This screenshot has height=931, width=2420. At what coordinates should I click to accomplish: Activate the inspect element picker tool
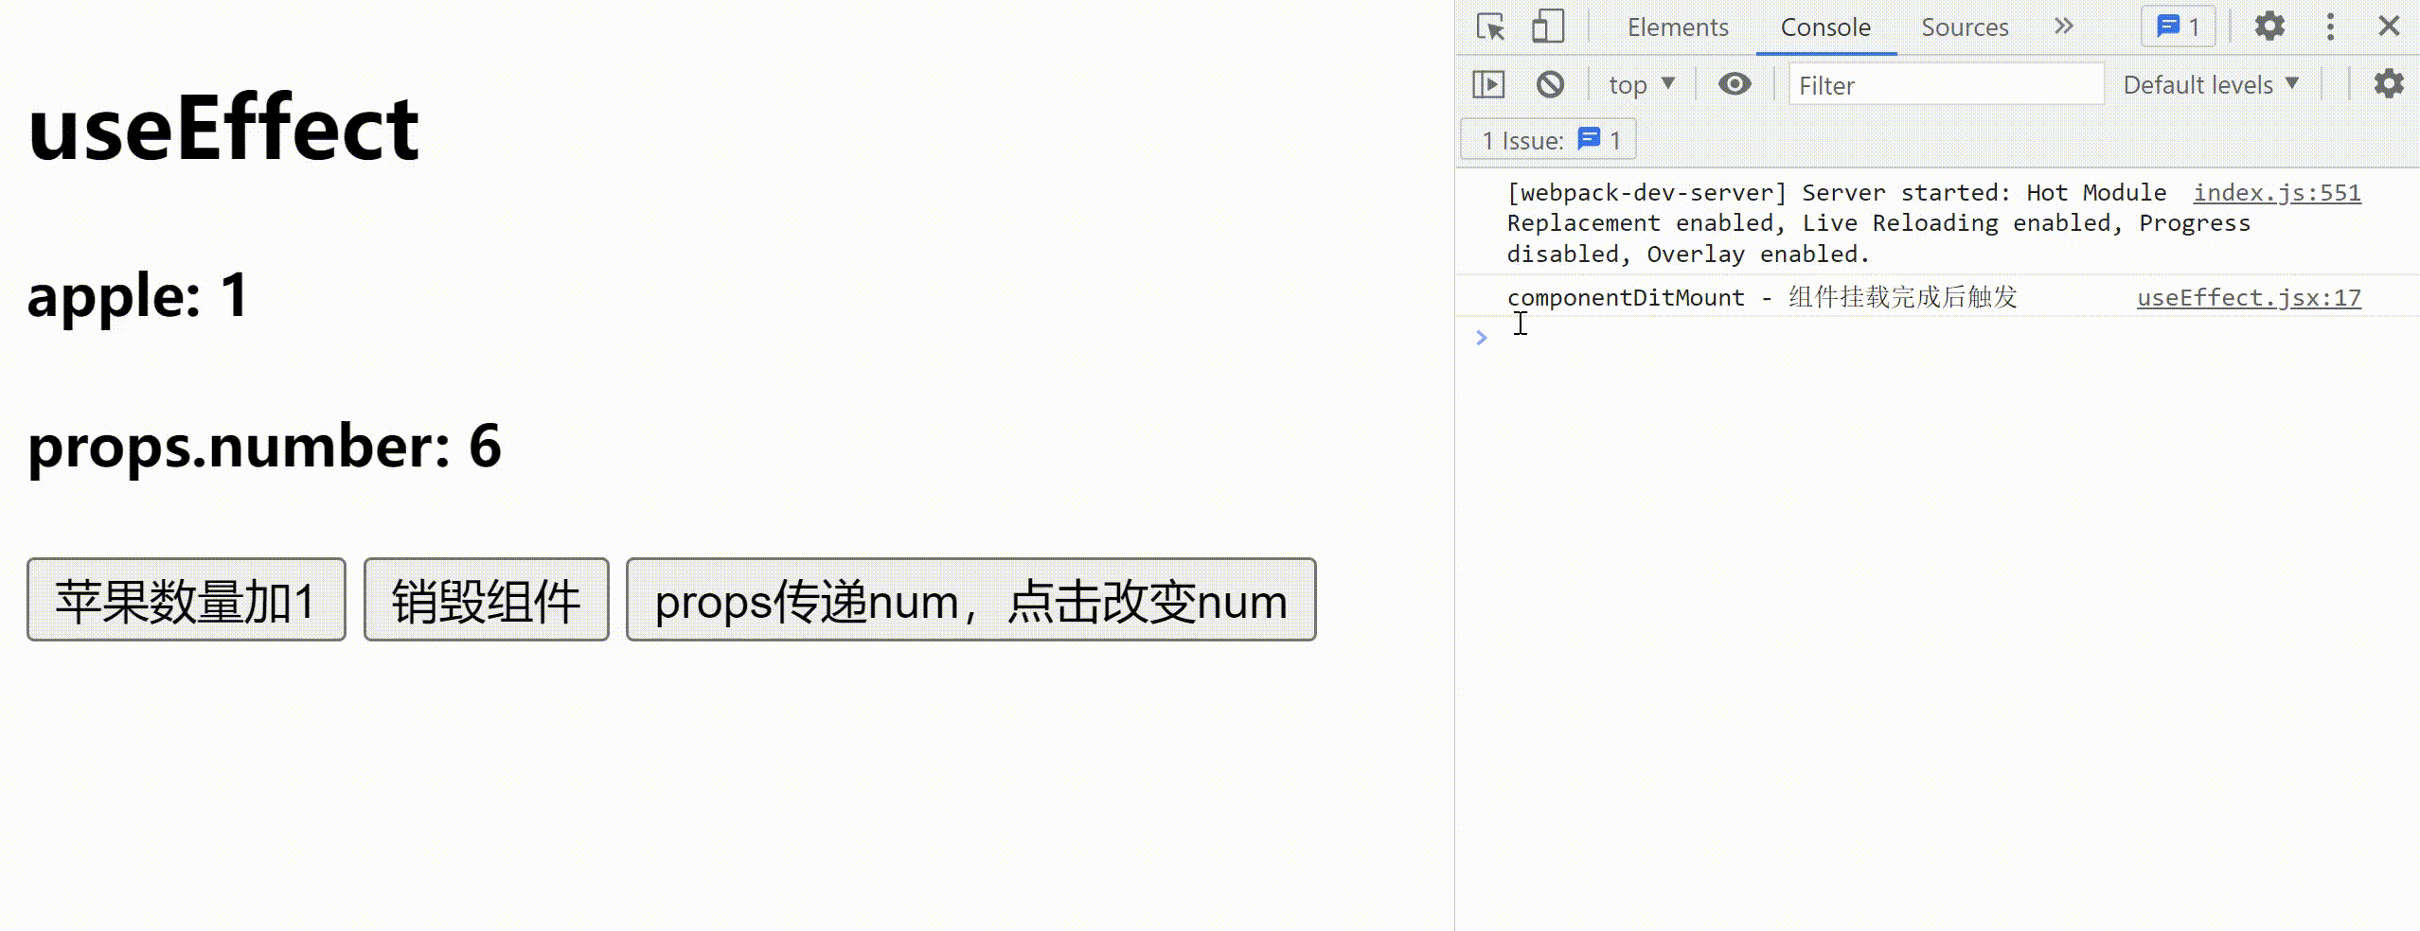(x=1489, y=26)
